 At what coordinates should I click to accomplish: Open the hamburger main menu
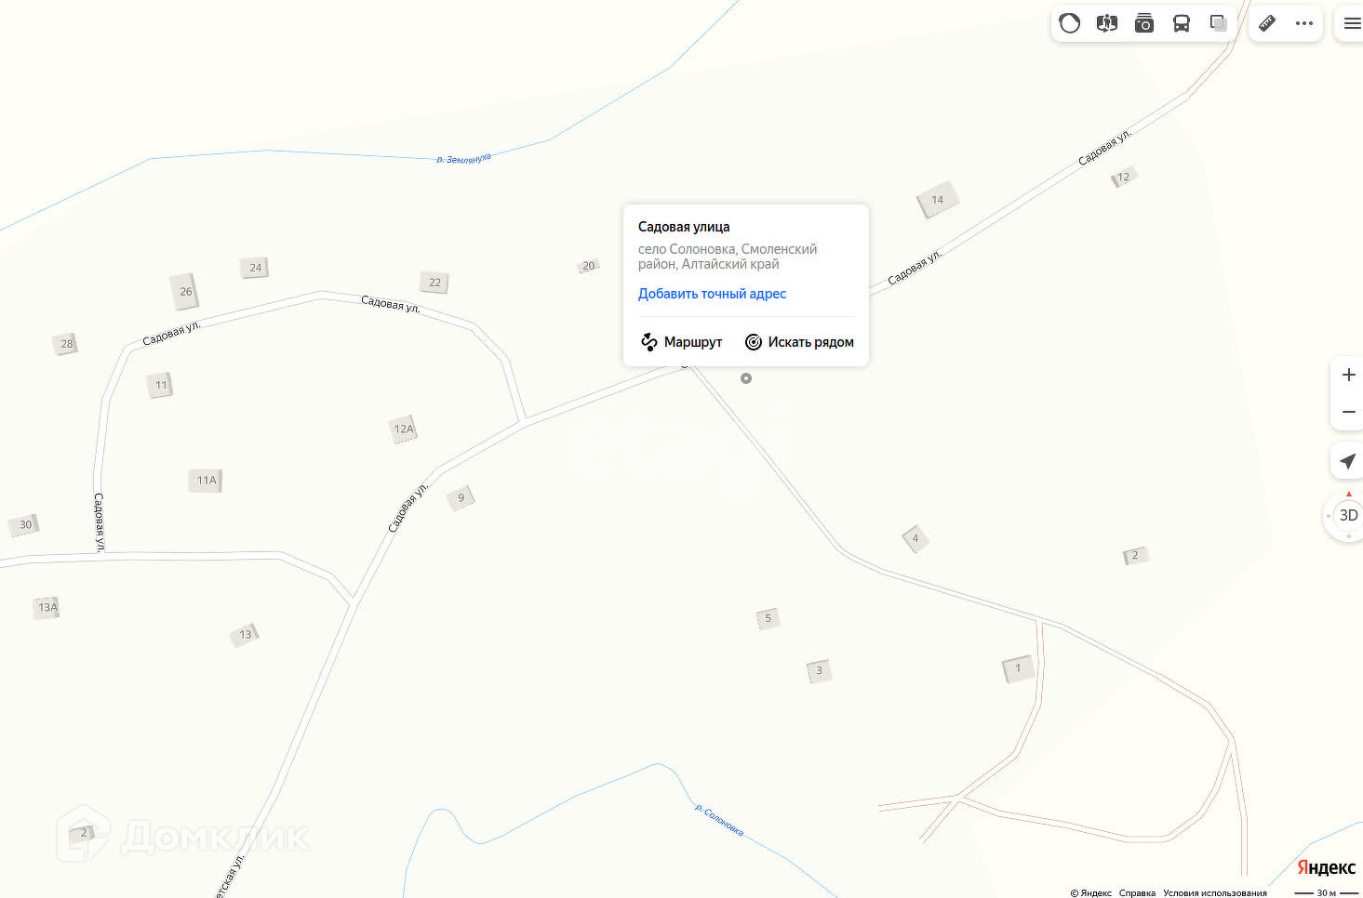pos(1352,23)
